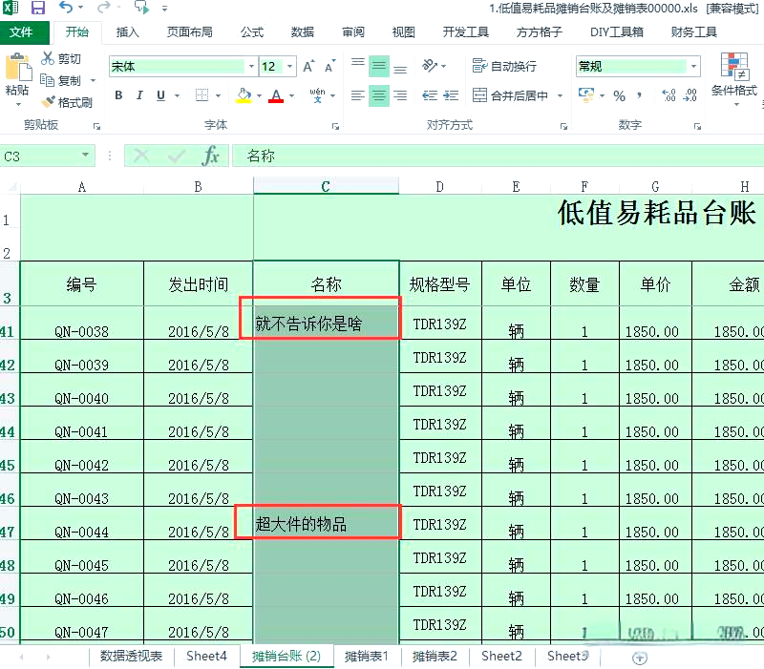Viewport: 764px width, 669px height.
Task: Click the 合并后居中 button
Action: [510, 95]
